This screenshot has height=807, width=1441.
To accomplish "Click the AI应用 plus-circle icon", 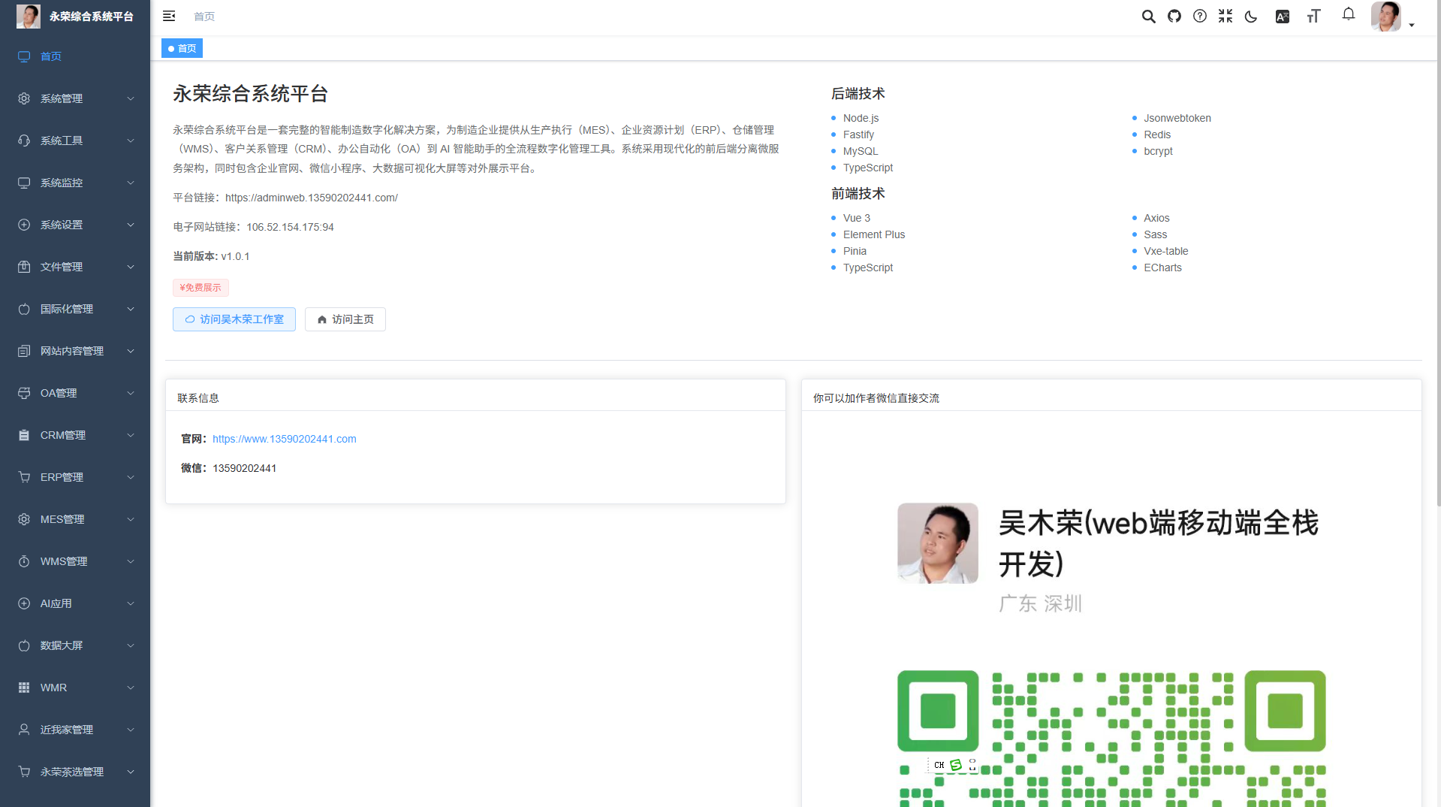I will [x=24, y=603].
